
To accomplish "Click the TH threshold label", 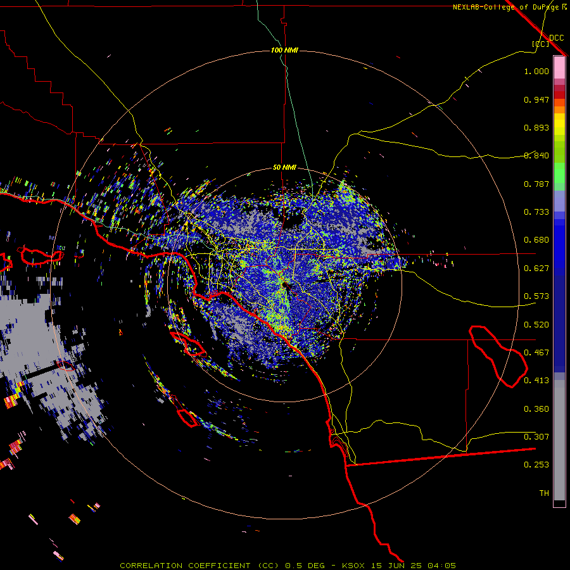I will pos(544,493).
